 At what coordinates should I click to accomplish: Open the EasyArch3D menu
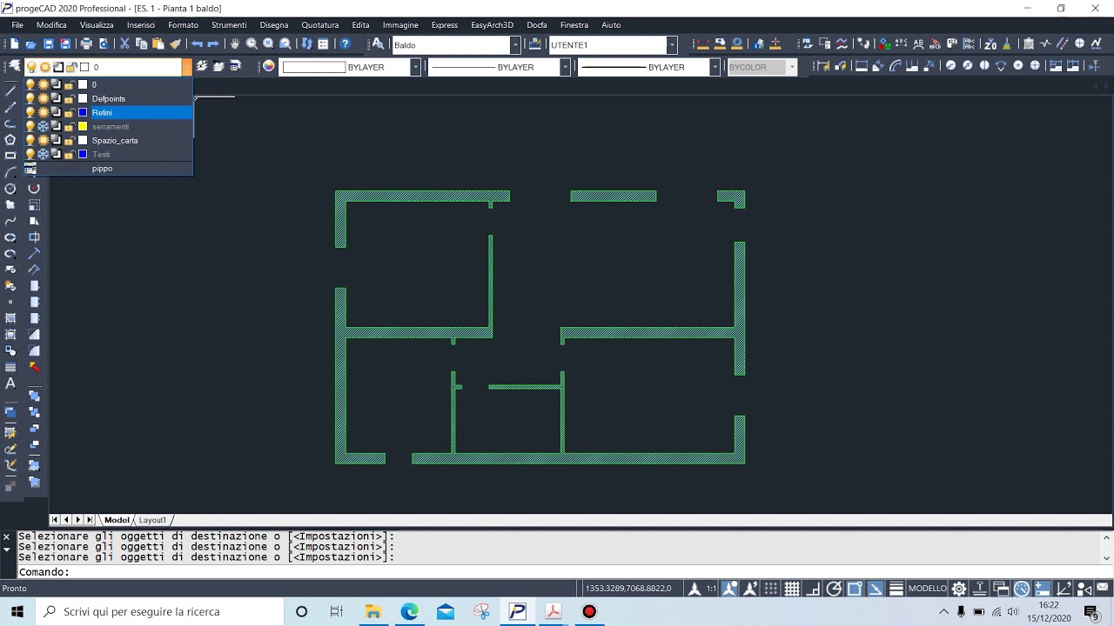point(492,25)
